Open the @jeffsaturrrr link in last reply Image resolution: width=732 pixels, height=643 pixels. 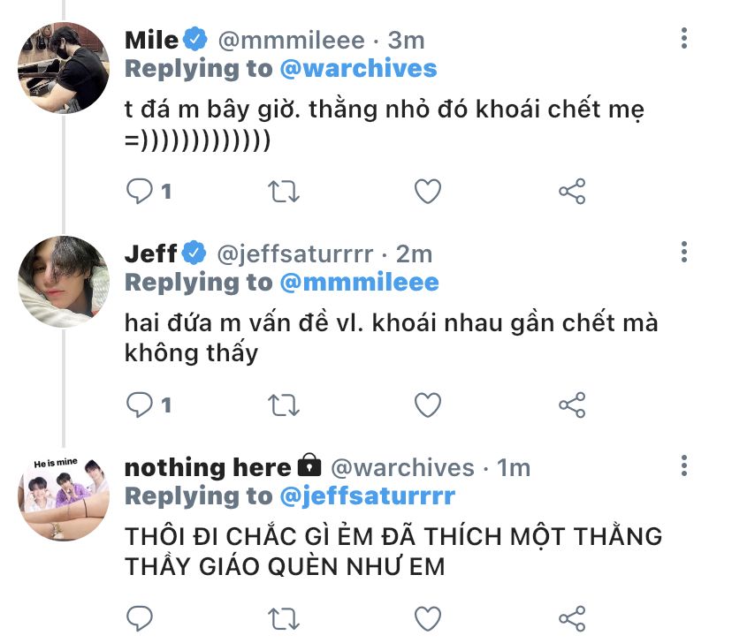pos(367,495)
